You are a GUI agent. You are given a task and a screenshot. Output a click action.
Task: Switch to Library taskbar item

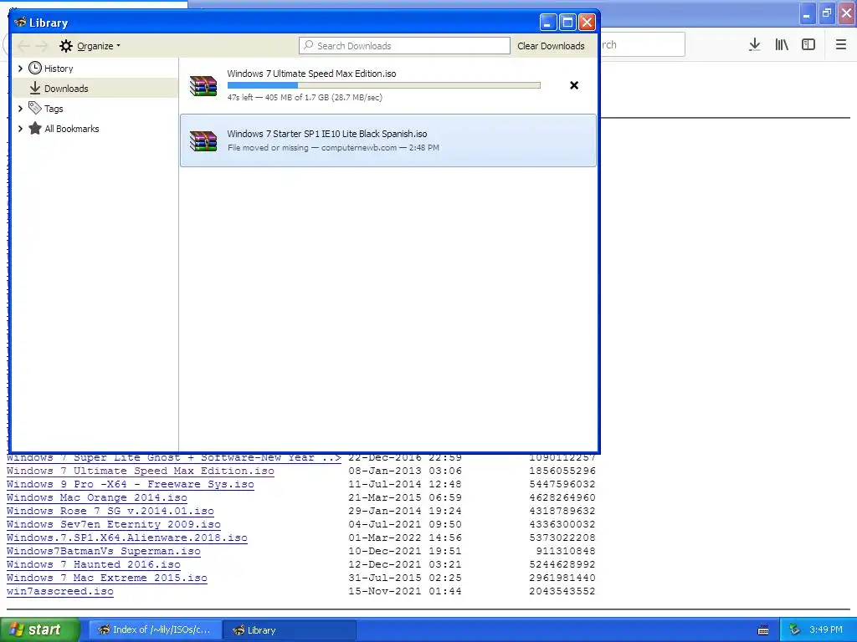290,630
